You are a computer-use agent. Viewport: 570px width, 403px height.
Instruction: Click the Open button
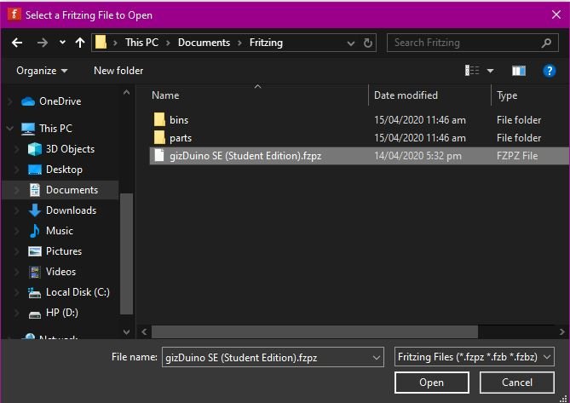point(431,383)
